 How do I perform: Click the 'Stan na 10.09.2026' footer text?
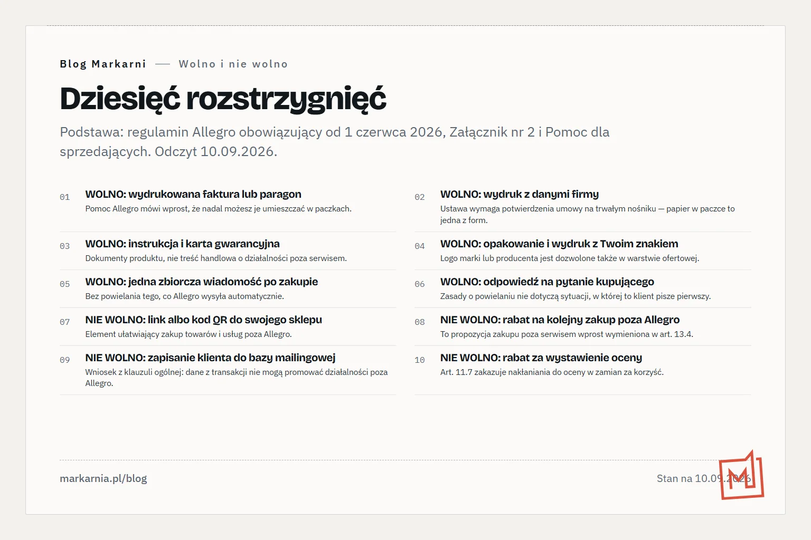coord(704,479)
